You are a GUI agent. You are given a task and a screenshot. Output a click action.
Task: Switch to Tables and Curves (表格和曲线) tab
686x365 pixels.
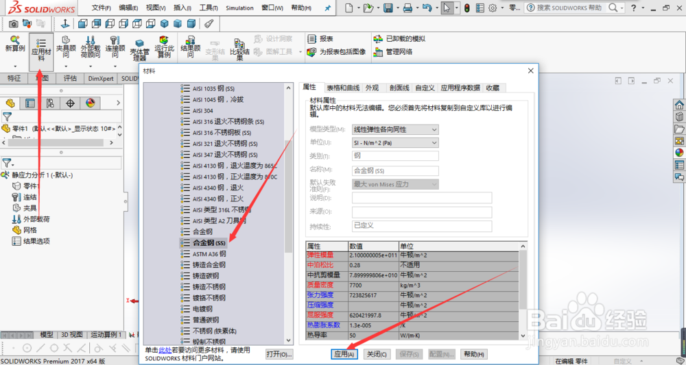(x=343, y=88)
